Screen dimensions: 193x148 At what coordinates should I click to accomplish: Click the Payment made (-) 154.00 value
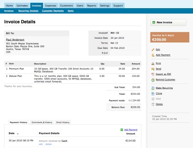pos(134,101)
